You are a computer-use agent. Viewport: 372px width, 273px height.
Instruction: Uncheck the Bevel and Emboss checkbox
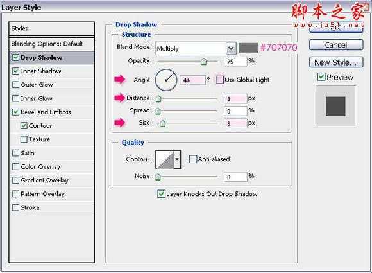(15, 112)
